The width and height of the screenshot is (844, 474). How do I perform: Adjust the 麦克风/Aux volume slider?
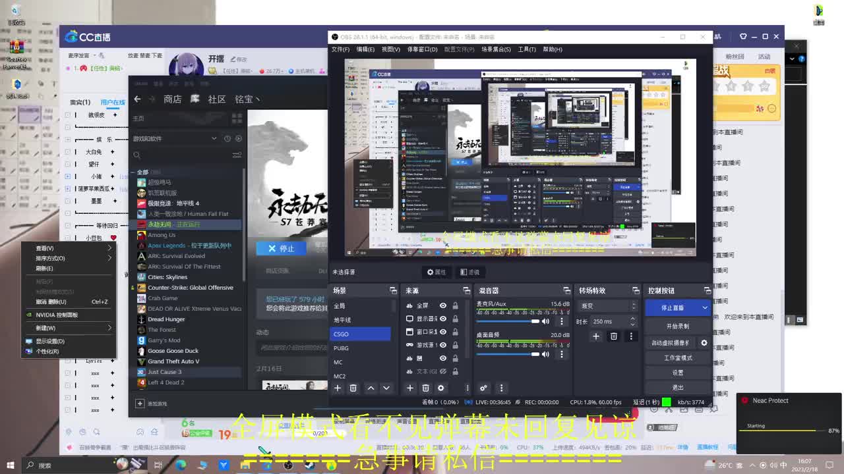(534, 321)
